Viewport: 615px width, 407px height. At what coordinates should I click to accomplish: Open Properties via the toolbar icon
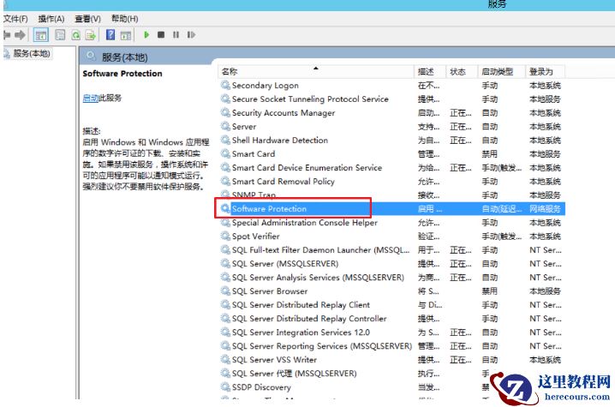pos(60,35)
